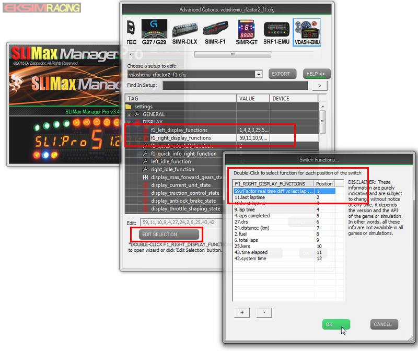Open the HELP button

(x=317, y=74)
